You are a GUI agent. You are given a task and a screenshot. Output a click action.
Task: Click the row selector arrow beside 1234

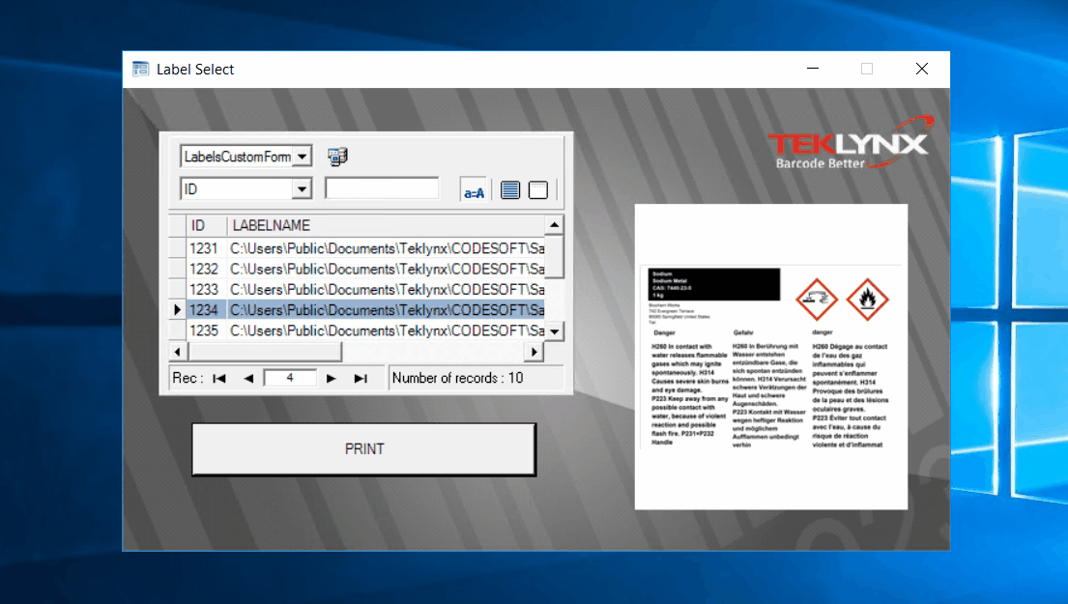pos(177,310)
